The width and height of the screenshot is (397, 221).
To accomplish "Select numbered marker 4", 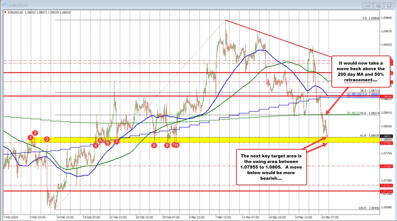I will (95, 145).
